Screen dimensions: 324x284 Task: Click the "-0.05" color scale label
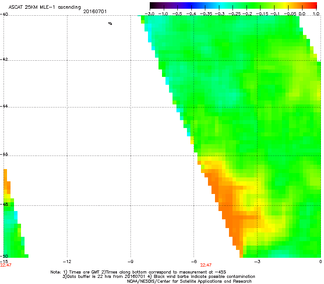(290, 14)
